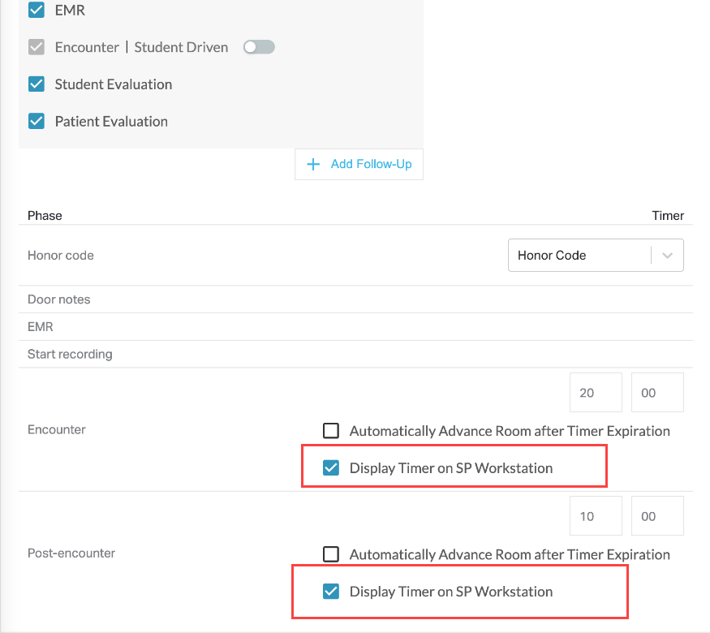Open the Honor Code timer dropdown
This screenshot has width=710, height=633.
tap(596, 255)
